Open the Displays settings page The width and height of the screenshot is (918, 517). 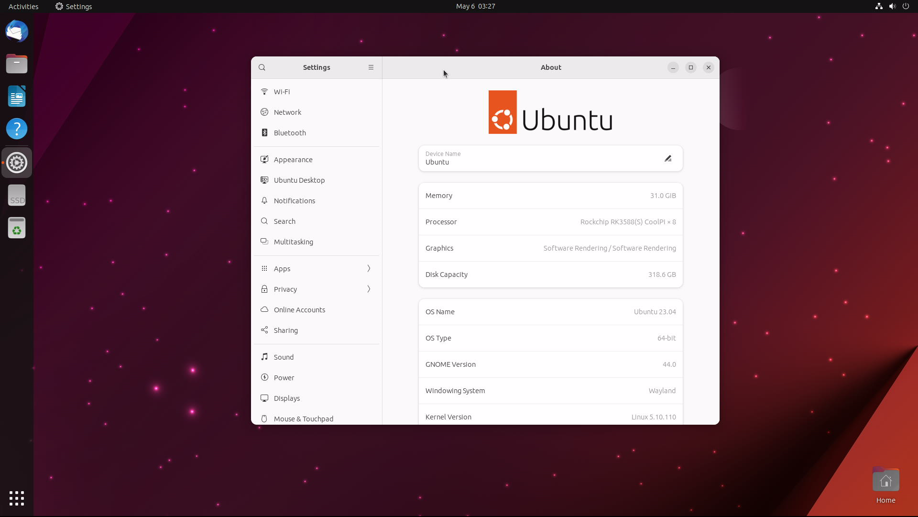tap(317, 398)
